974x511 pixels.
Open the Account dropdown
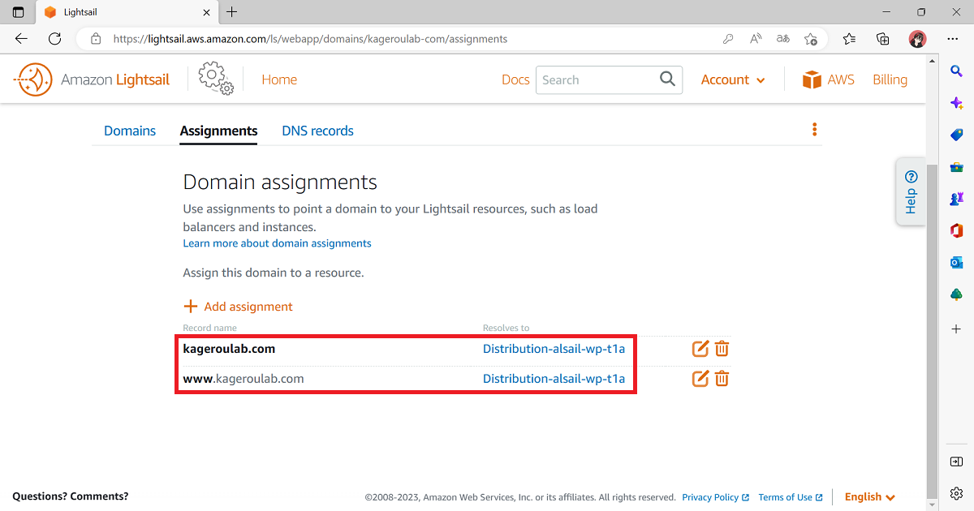click(732, 79)
